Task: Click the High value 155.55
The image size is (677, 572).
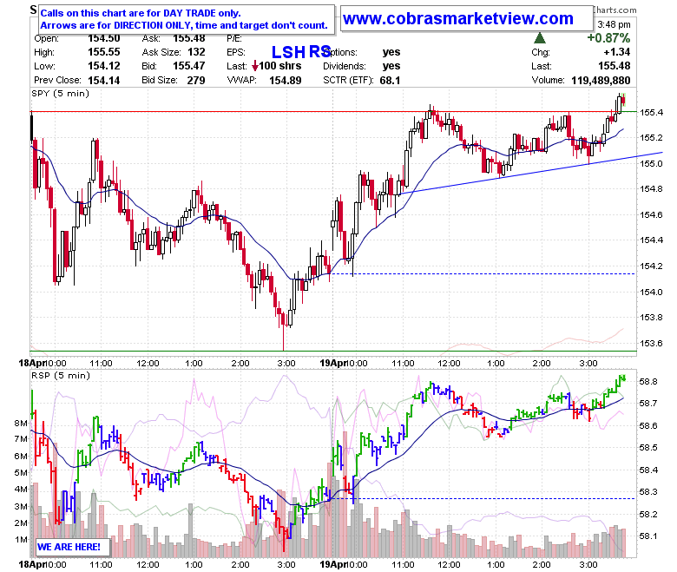Action: [x=104, y=52]
